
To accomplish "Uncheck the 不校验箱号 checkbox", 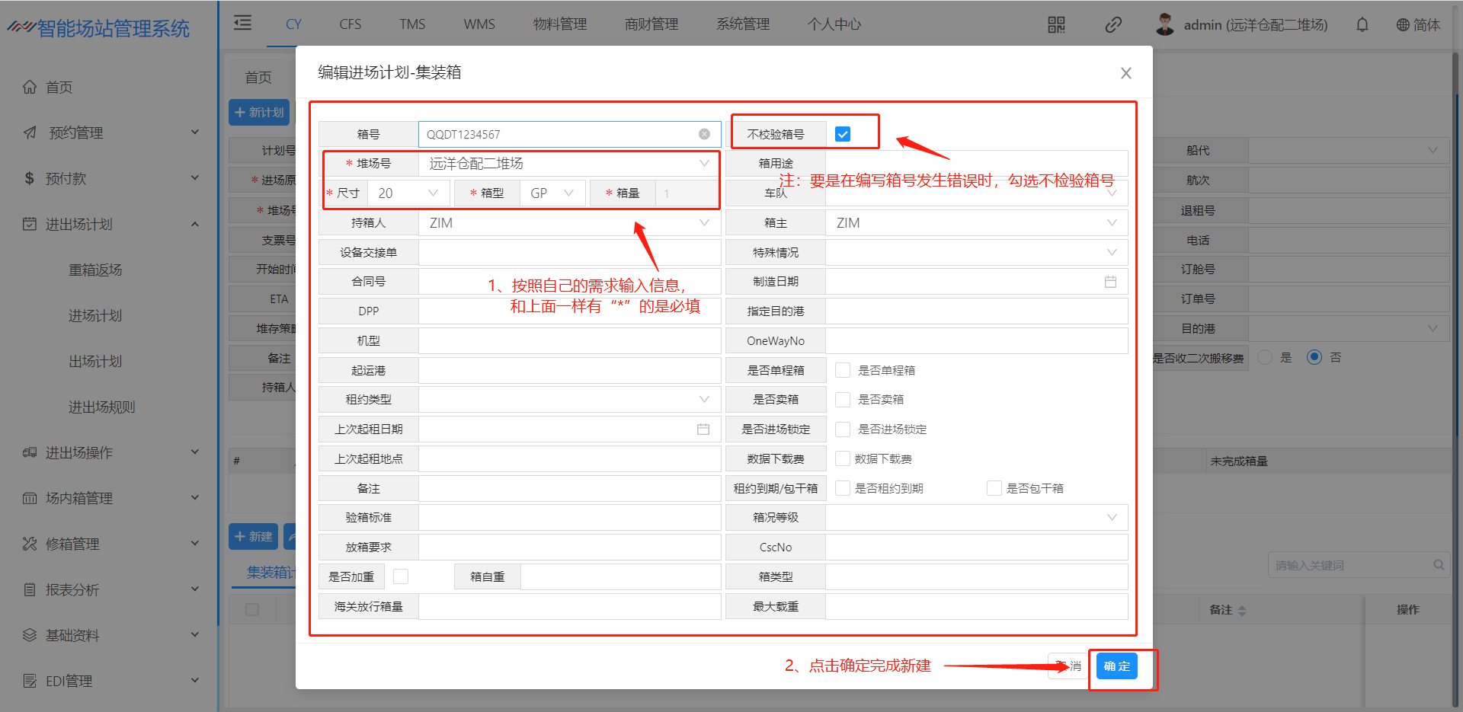I will [842, 134].
